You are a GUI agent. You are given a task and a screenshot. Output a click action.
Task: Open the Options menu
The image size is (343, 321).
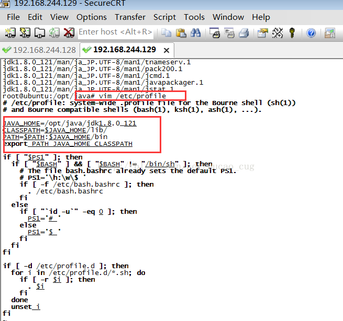92,17
